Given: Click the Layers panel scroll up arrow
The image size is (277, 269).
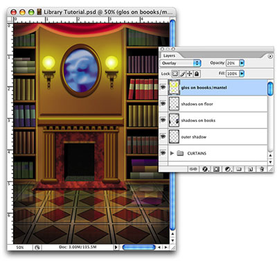Looking at the screenshot, I should click(270, 155).
